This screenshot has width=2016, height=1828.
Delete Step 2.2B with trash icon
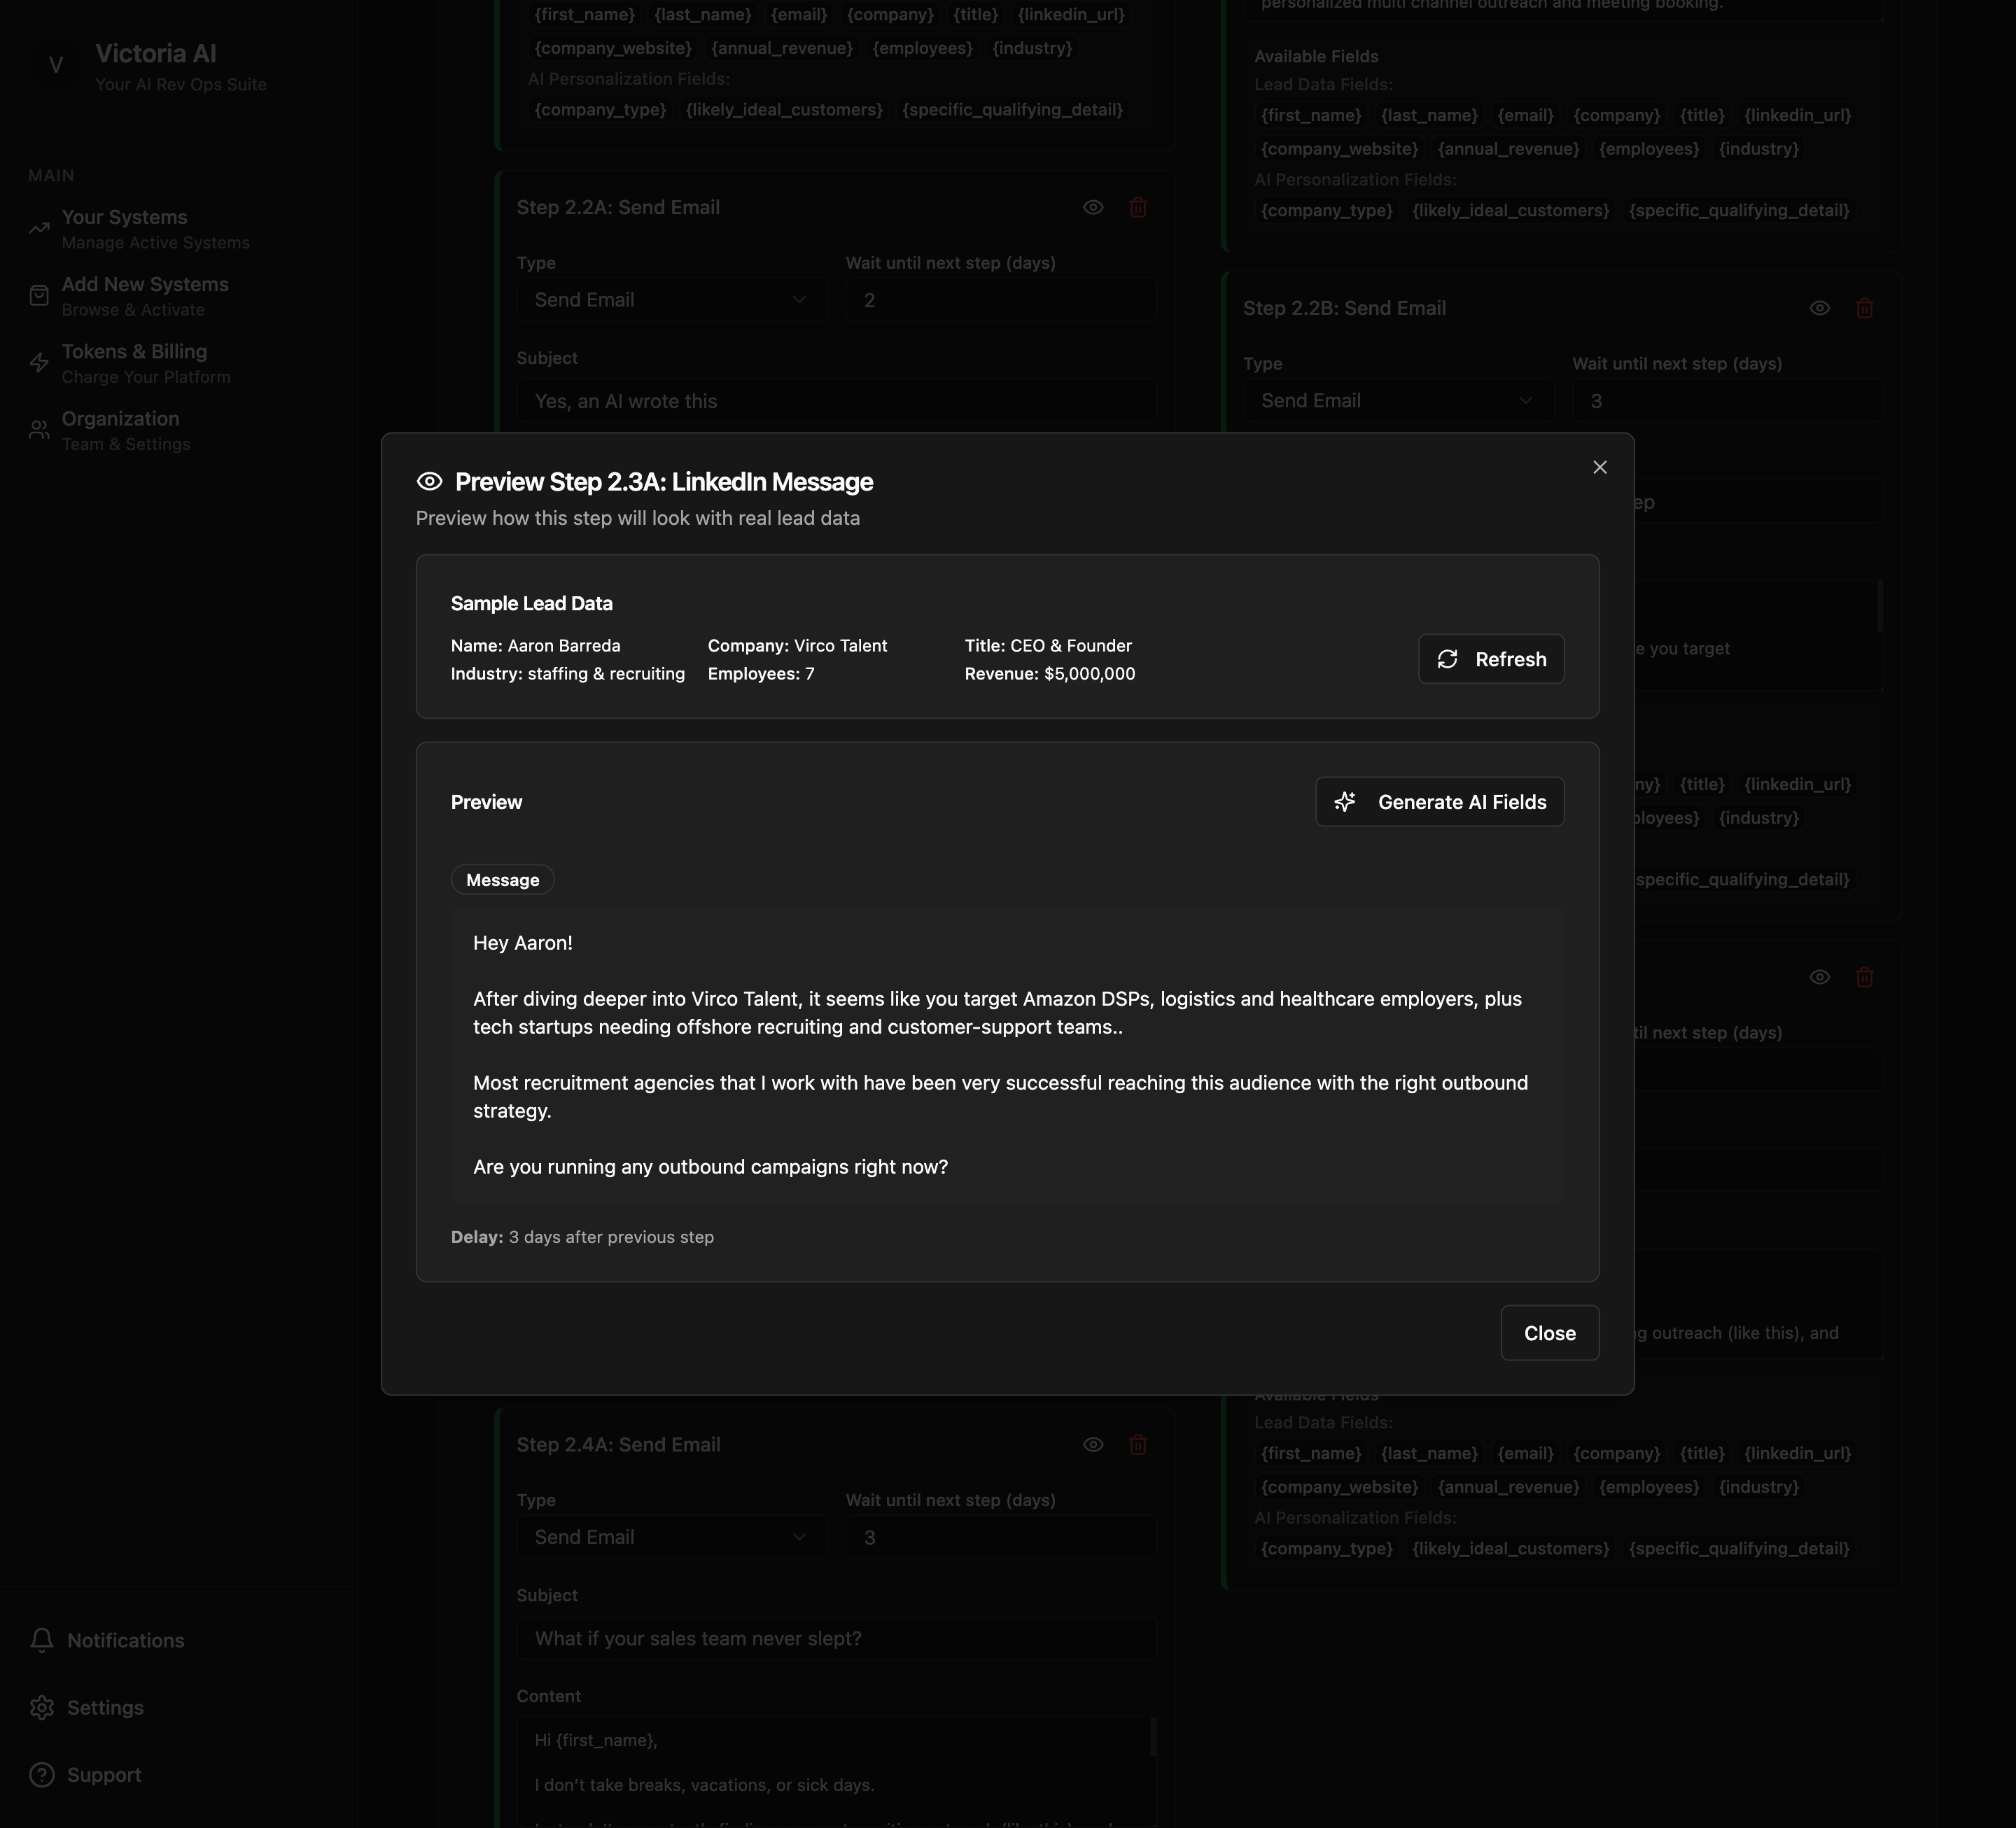pyautogui.click(x=1864, y=308)
